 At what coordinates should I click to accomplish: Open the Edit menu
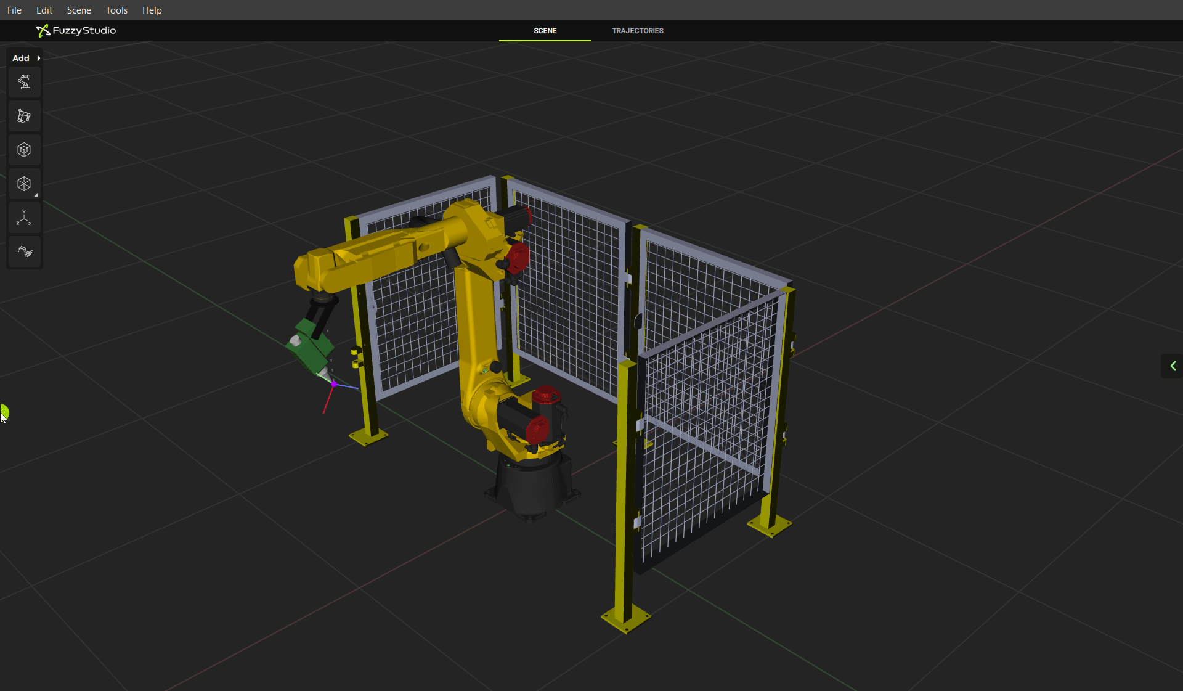[x=44, y=10]
